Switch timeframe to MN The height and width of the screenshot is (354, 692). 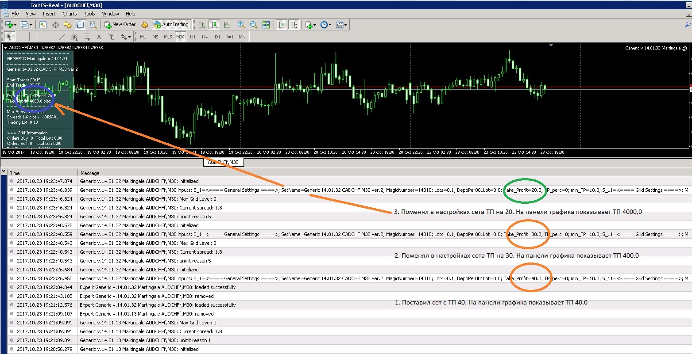tap(242, 37)
